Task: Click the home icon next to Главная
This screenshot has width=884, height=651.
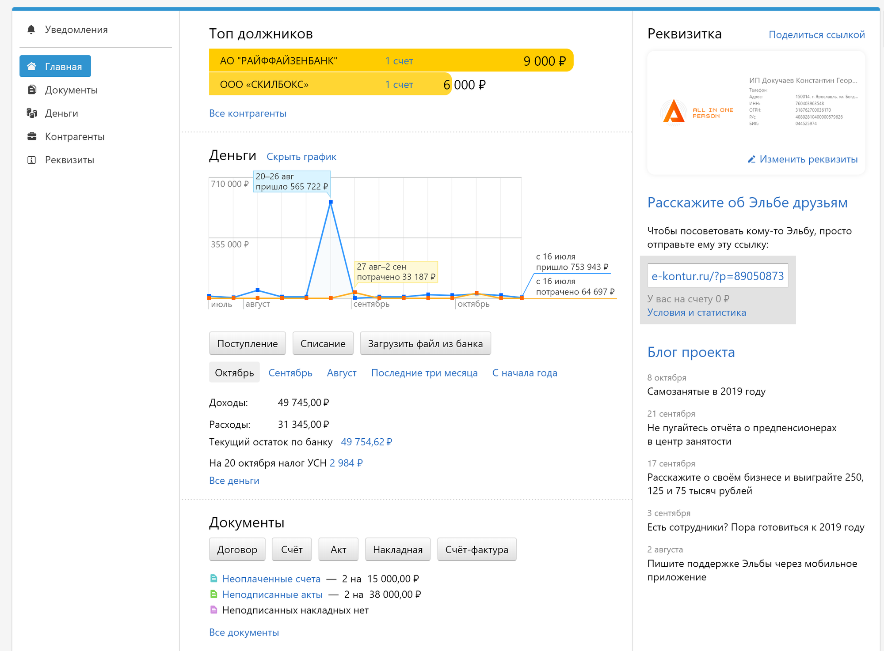Action: [x=31, y=67]
